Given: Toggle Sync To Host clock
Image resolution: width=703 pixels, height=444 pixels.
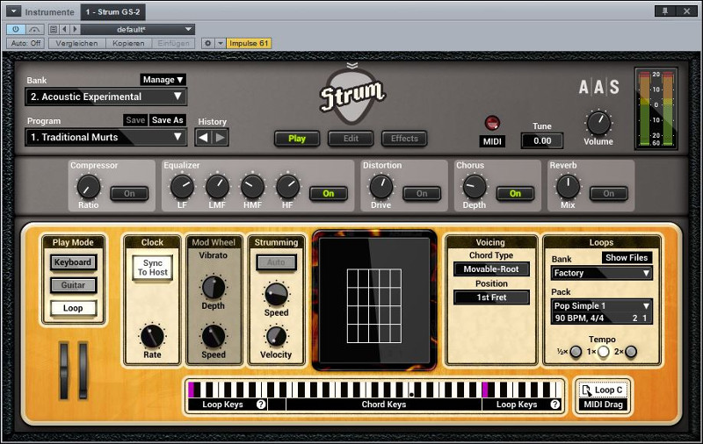Looking at the screenshot, I should pyautogui.click(x=152, y=268).
